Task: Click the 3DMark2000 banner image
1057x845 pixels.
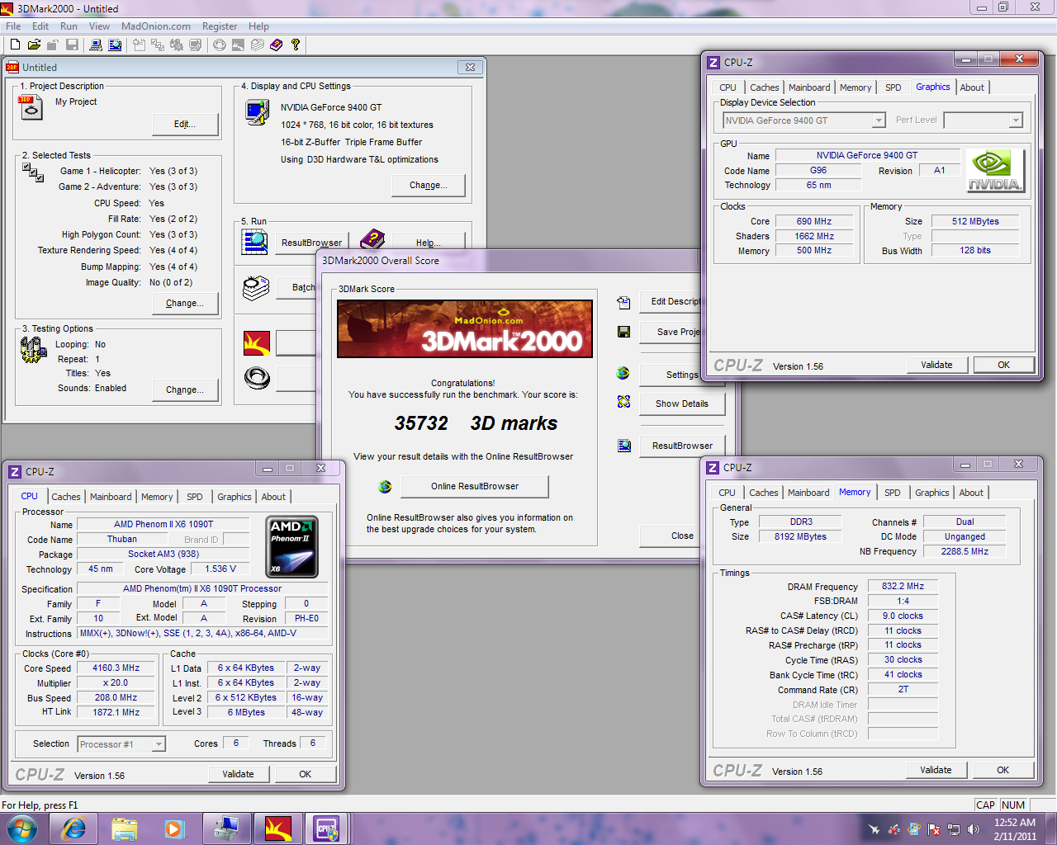Action: [x=465, y=328]
